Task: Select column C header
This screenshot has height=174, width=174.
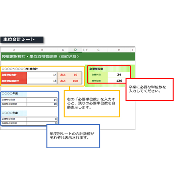Action: pyautogui.click(x=63, y=50)
